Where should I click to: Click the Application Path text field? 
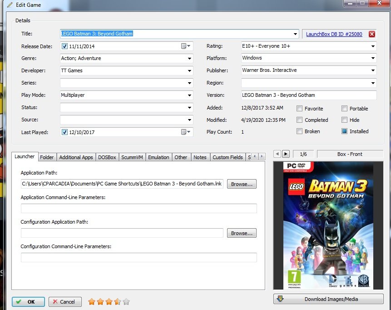122,184
